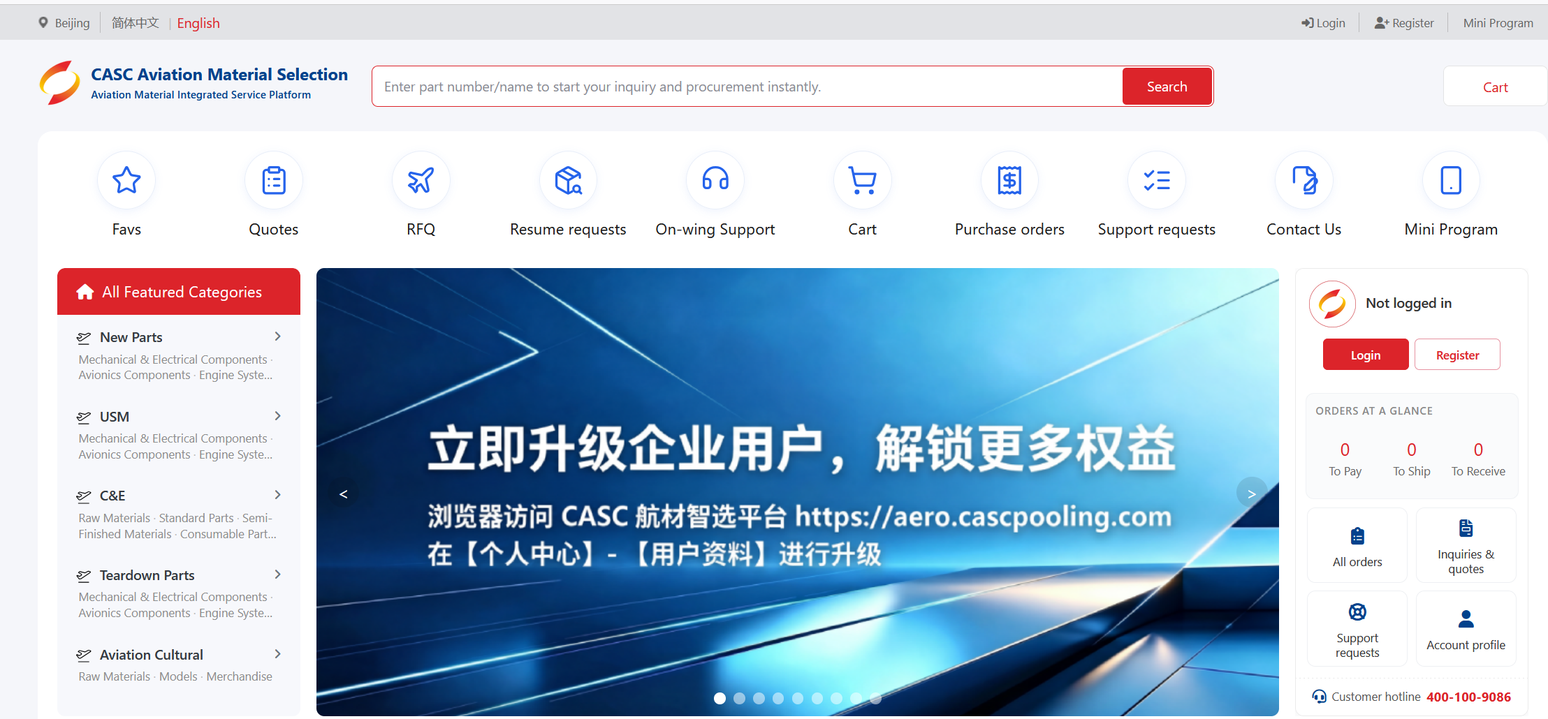Expand the New Parts category chevron
1548x719 pixels.
pyautogui.click(x=278, y=336)
